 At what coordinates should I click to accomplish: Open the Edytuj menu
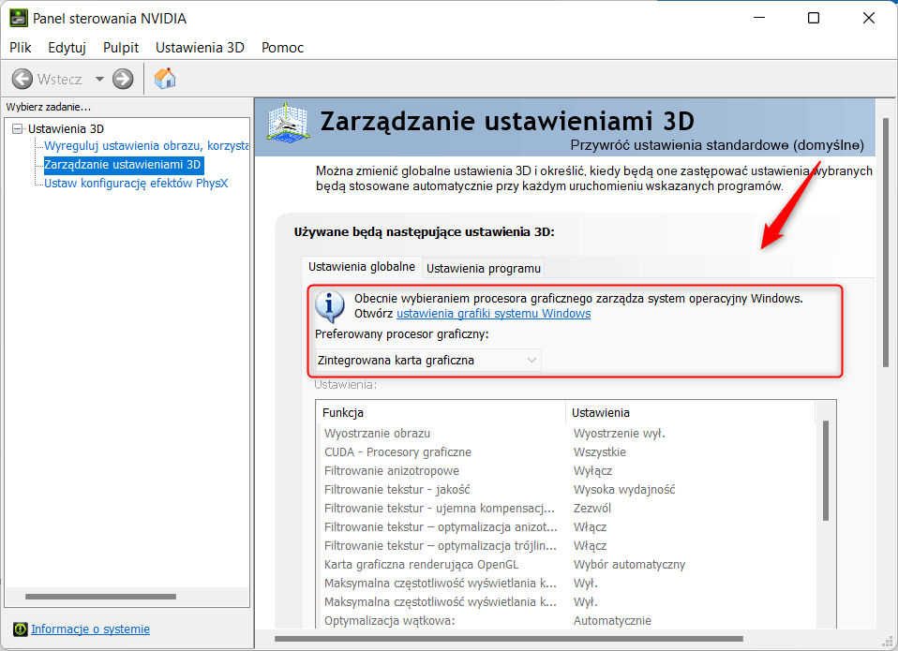point(67,48)
